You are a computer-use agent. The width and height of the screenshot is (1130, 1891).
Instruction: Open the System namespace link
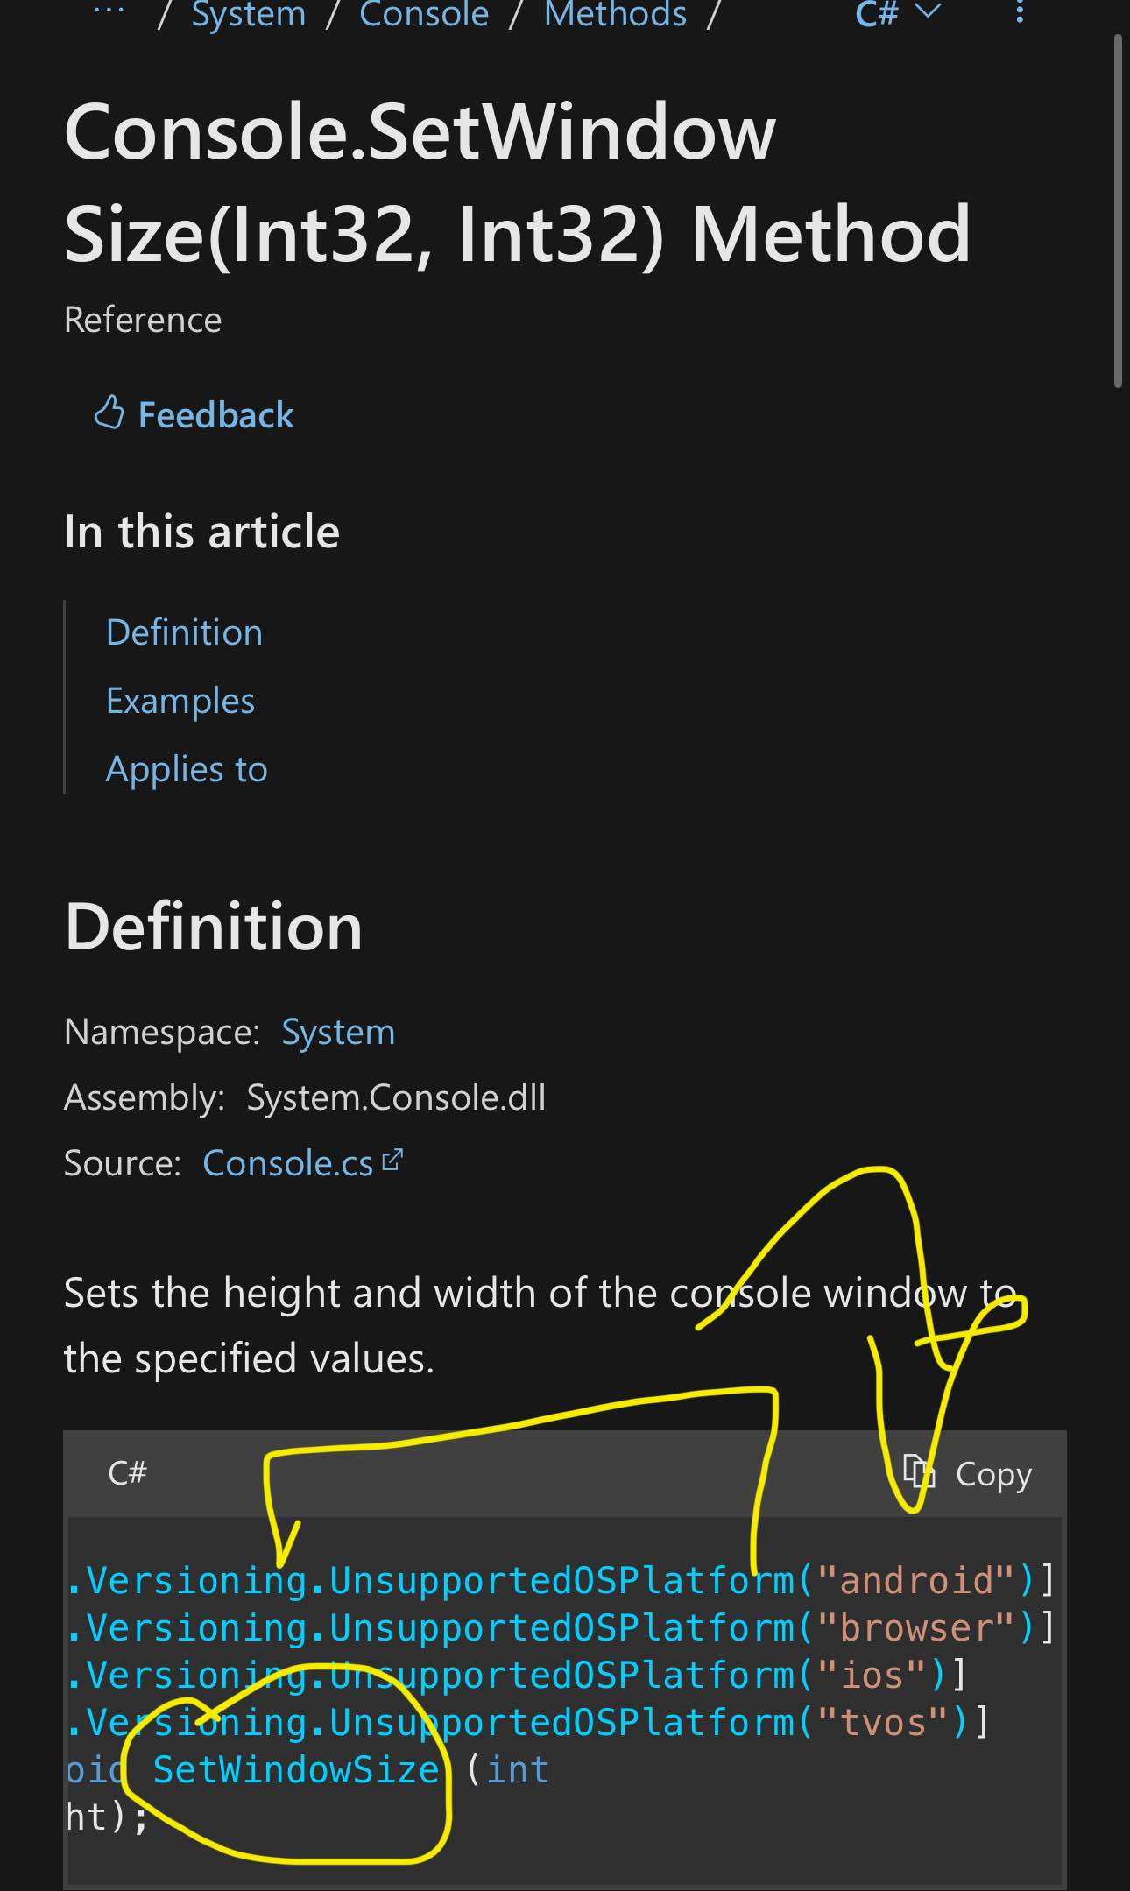point(338,1032)
